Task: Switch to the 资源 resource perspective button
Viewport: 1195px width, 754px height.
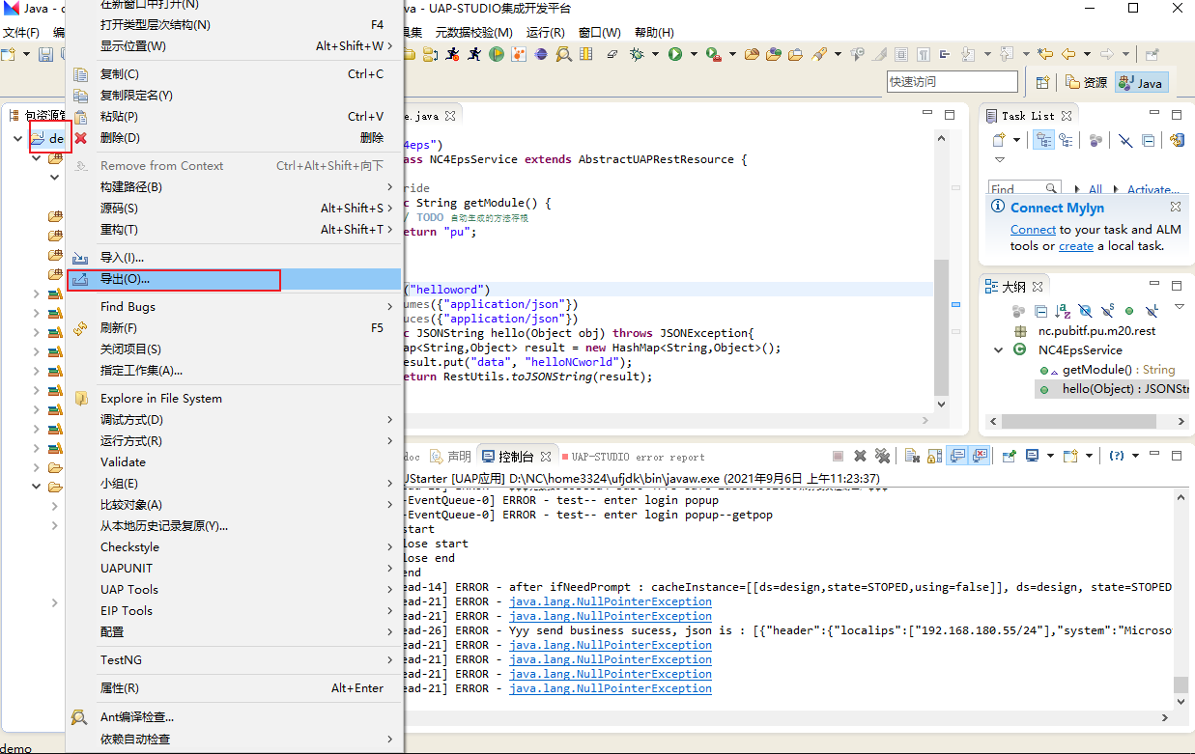Action: point(1087,83)
